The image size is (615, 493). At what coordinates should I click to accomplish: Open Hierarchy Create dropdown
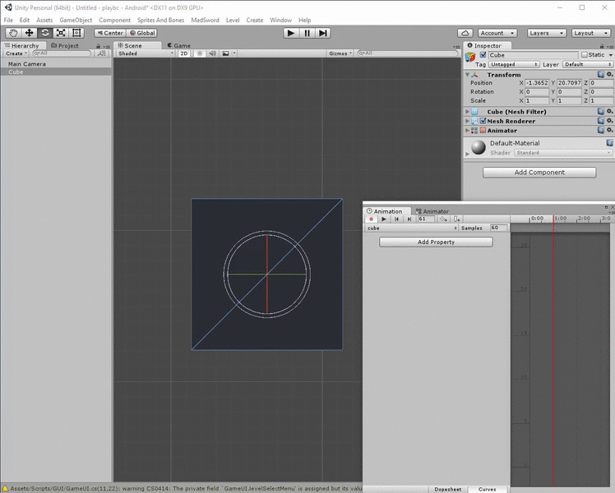click(16, 53)
